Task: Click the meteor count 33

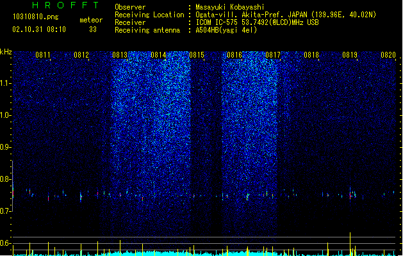Action: 93,29
